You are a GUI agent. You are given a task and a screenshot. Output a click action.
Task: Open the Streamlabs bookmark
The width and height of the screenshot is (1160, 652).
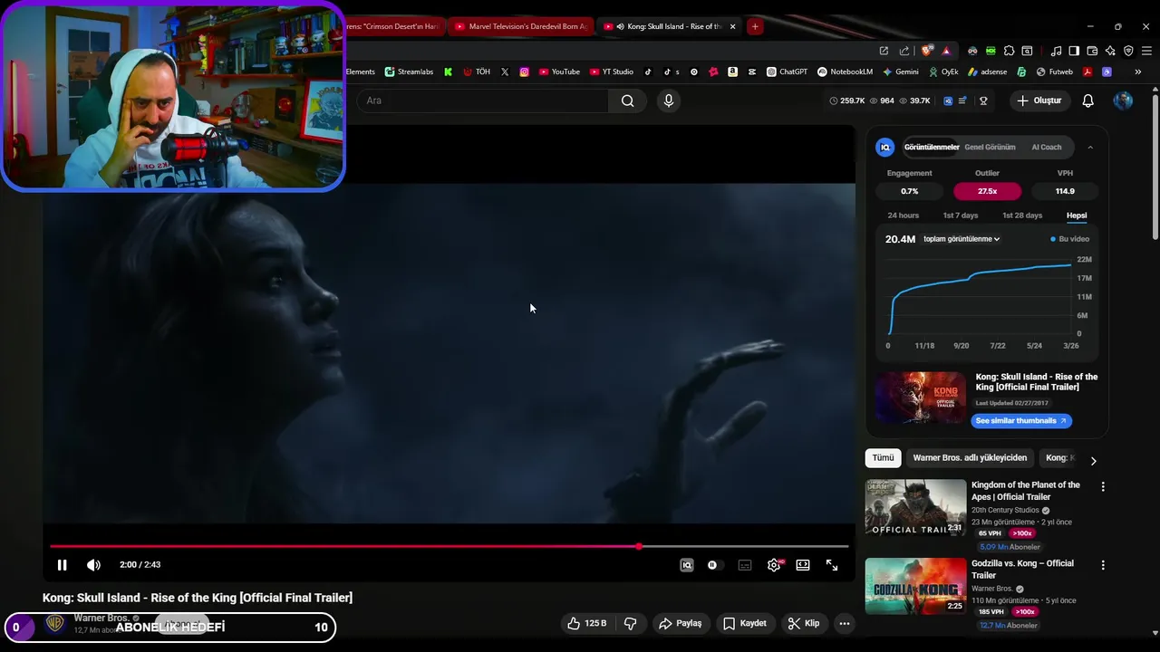pos(409,72)
